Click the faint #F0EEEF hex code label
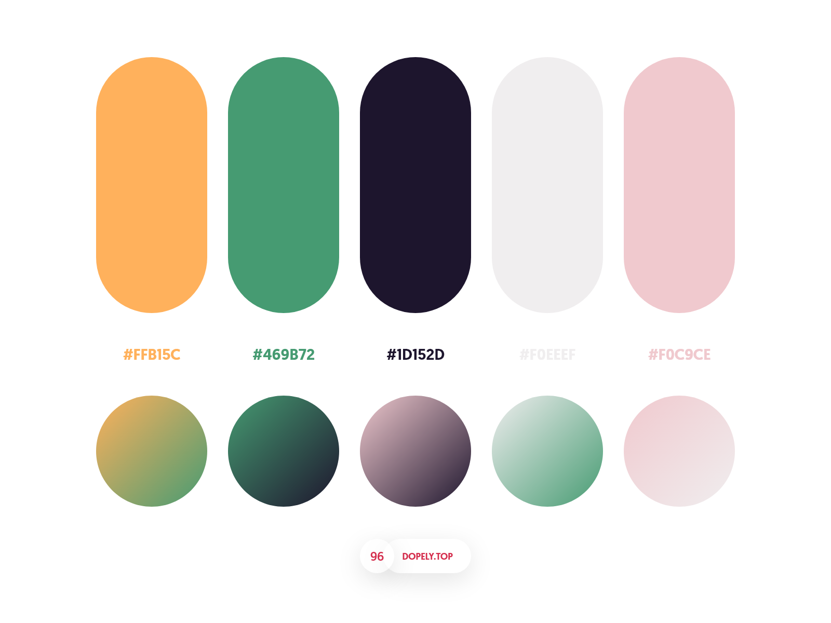The width and height of the screenshot is (831, 623). pos(547,355)
